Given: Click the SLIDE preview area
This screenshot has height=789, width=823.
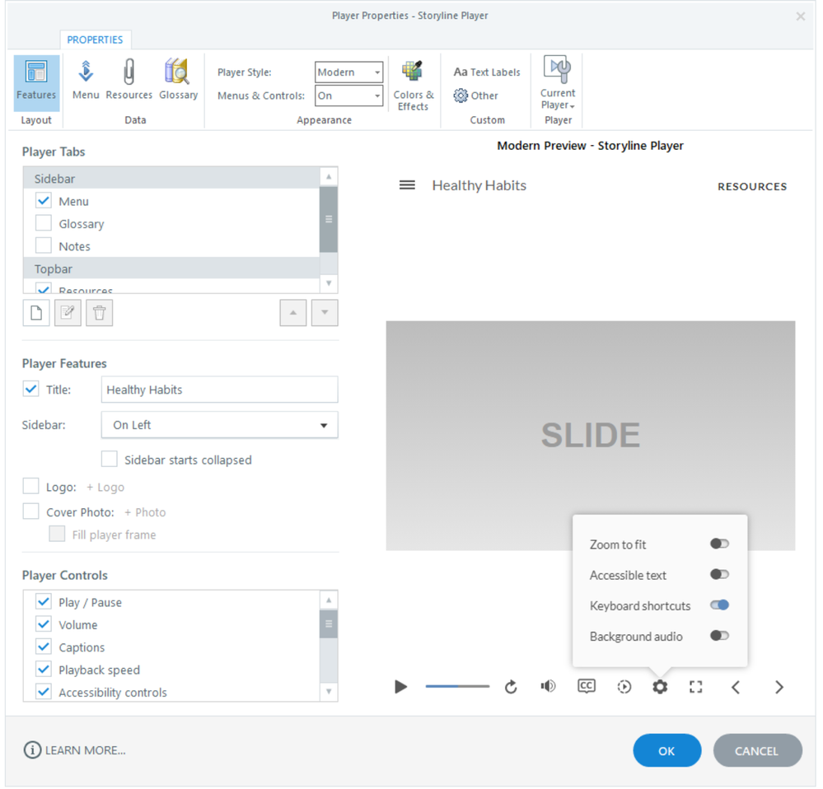Looking at the screenshot, I should pyautogui.click(x=591, y=436).
